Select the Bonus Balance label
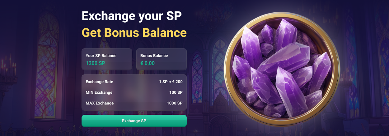 click(154, 56)
